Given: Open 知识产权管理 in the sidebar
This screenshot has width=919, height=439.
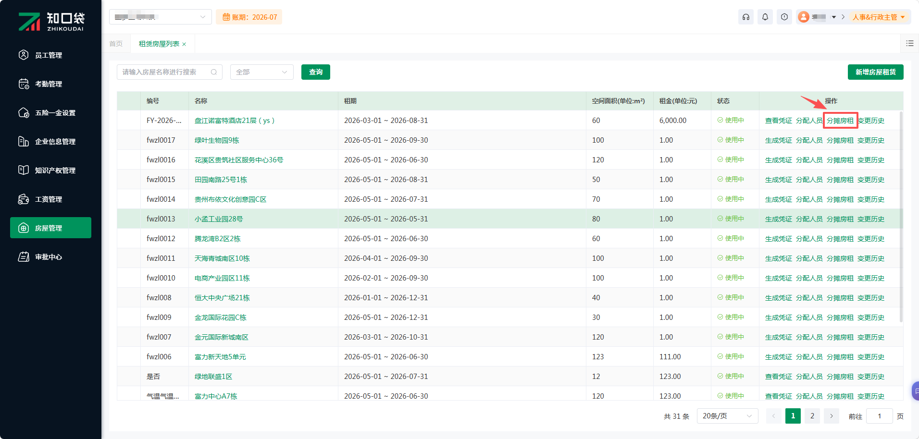Looking at the screenshot, I should tap(50, 170).
